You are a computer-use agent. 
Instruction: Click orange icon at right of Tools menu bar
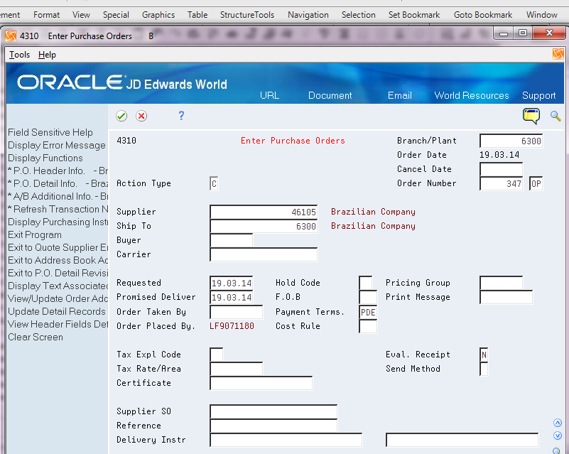(558, 54)
